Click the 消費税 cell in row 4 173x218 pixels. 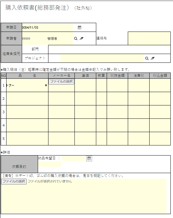point(139,125)
